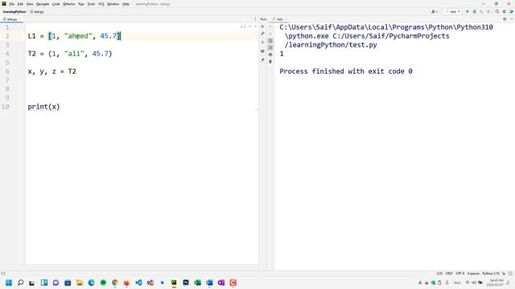Image resolution: width=515 pixels, height=289 pixels.
Task: Open Visual Studio Code from taskbar
Action: [138, 283]
